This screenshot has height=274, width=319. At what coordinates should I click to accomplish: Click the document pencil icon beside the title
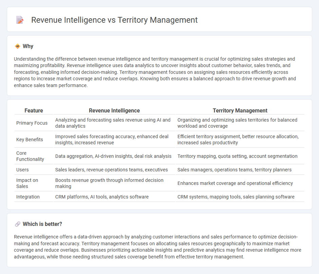click(x=20, y=20)
